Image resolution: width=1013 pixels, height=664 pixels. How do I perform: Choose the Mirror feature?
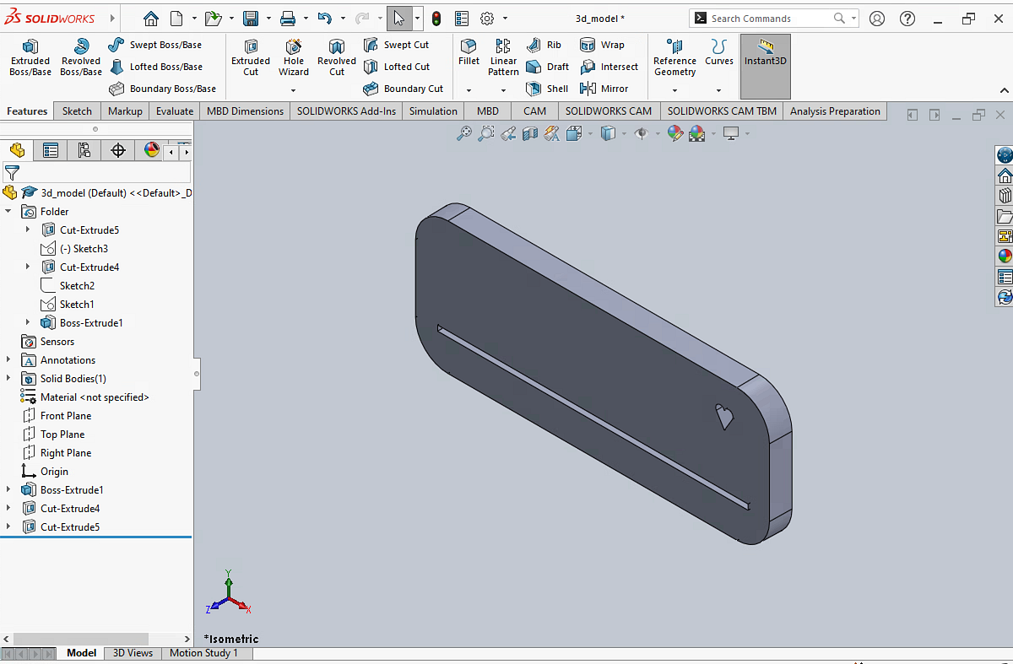point(604,89)
